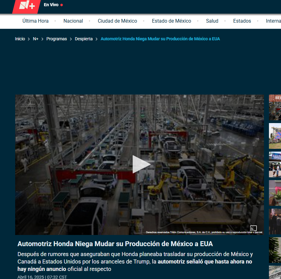Go to the Nacional section
Image resolution: width=281 pixels, height=279 pixels.
coord(73,21)
